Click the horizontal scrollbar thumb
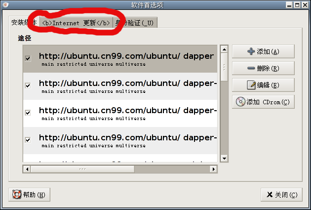Screen dimensions: 311x210 [x=83, y=169]
